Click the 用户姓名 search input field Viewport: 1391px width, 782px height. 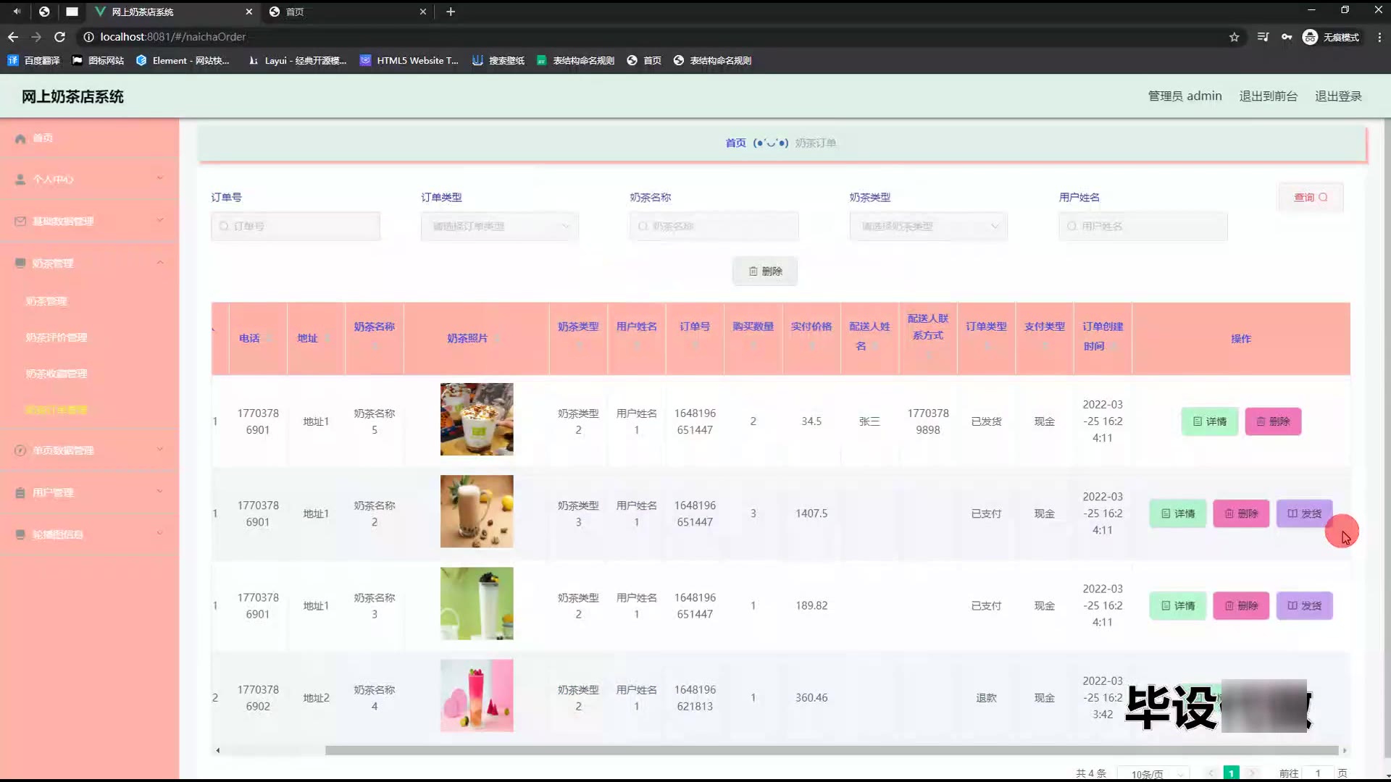[x=1143, y=227]
